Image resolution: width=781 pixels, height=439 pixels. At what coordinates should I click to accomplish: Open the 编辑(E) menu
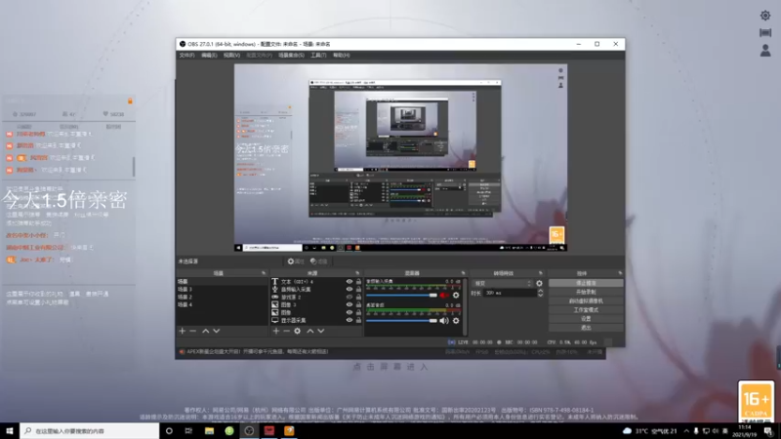click(x=209, y=56)
